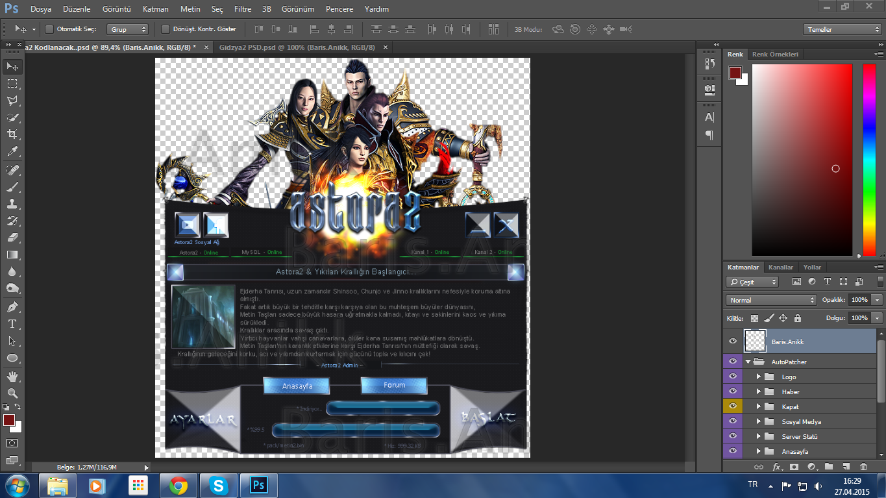Open the Filtre menu
Image resolution: width=886 pixels, height=498 pixels.
tap(243, 9)
